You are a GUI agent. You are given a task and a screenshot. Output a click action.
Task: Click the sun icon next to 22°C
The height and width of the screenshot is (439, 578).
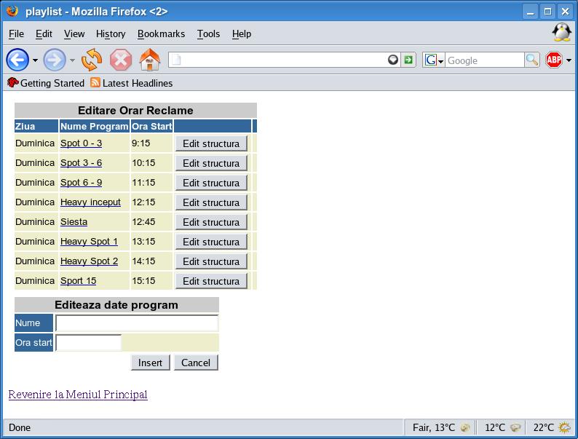(x=564, y=427)
